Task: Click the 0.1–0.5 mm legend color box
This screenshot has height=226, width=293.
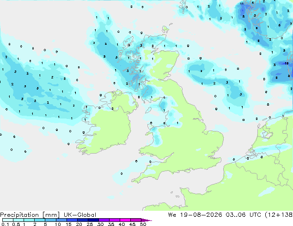Action: coord(8,220)
